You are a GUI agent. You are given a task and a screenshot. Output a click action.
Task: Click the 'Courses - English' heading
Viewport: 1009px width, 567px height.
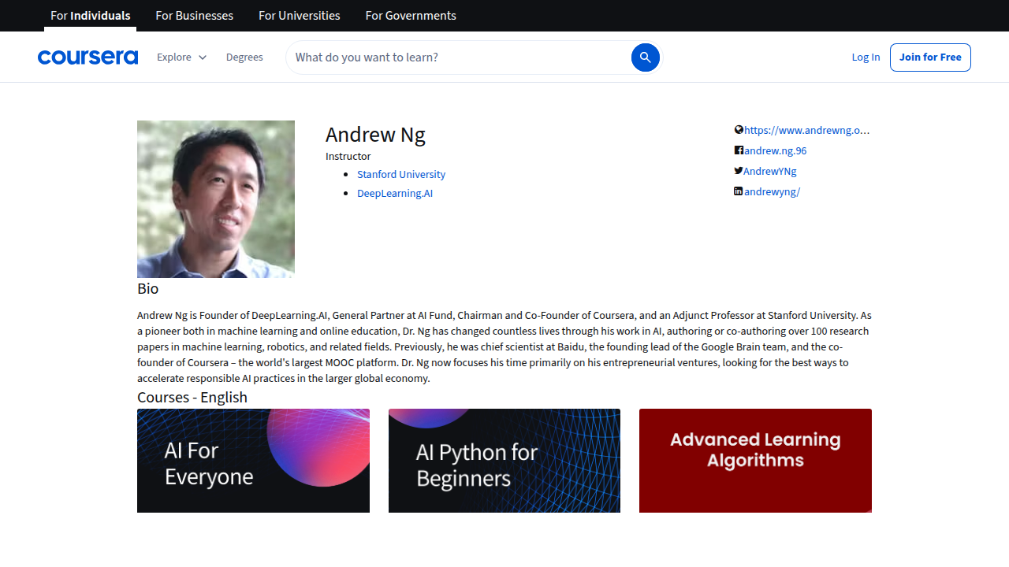(x=192, y=397)
